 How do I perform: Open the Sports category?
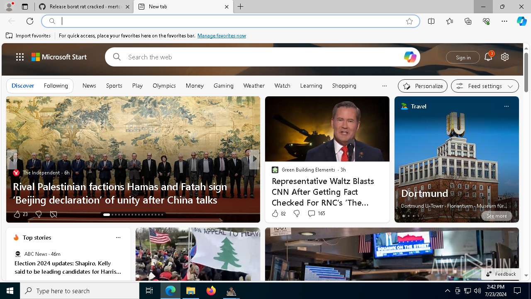coord(114,86)
